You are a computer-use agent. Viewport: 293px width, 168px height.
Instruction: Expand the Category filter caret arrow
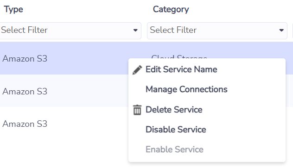(x=281, y=30)
